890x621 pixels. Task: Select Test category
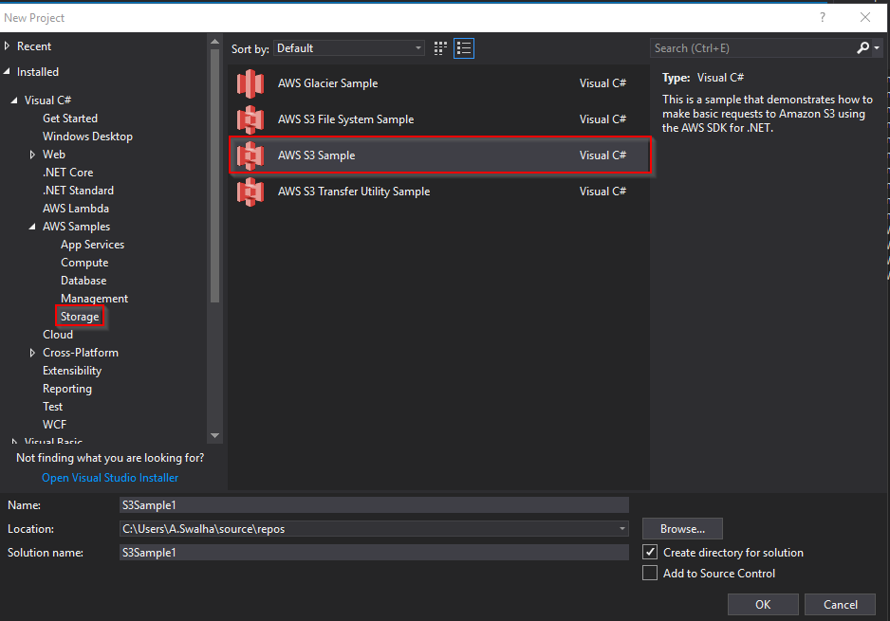(53, 407)
